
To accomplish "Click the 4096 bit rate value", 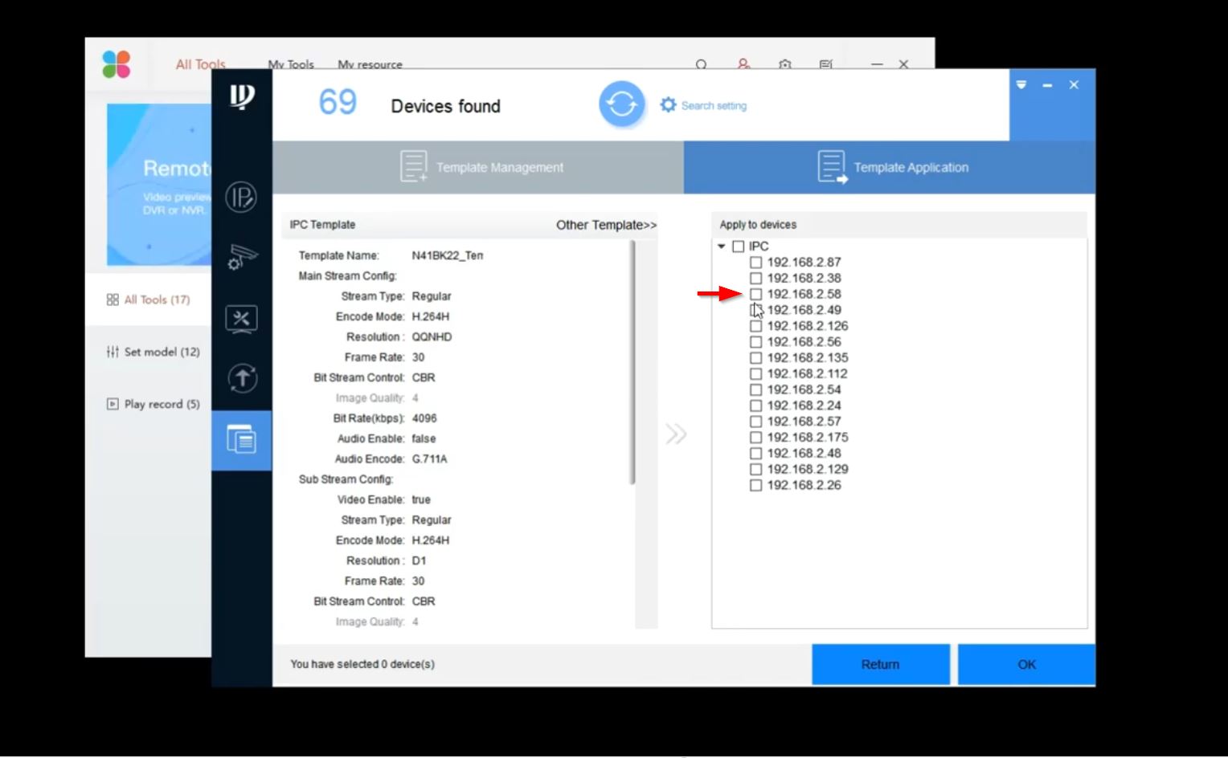I will 424,418.
